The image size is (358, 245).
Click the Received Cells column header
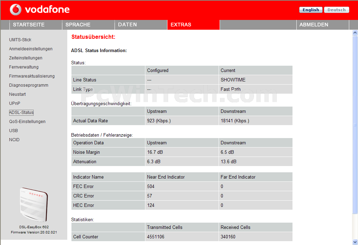tap(235, 227)
